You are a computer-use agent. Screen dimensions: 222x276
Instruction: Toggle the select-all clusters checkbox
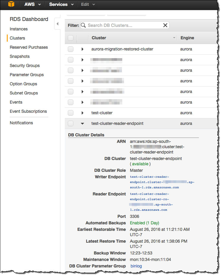tap(70, 38)
